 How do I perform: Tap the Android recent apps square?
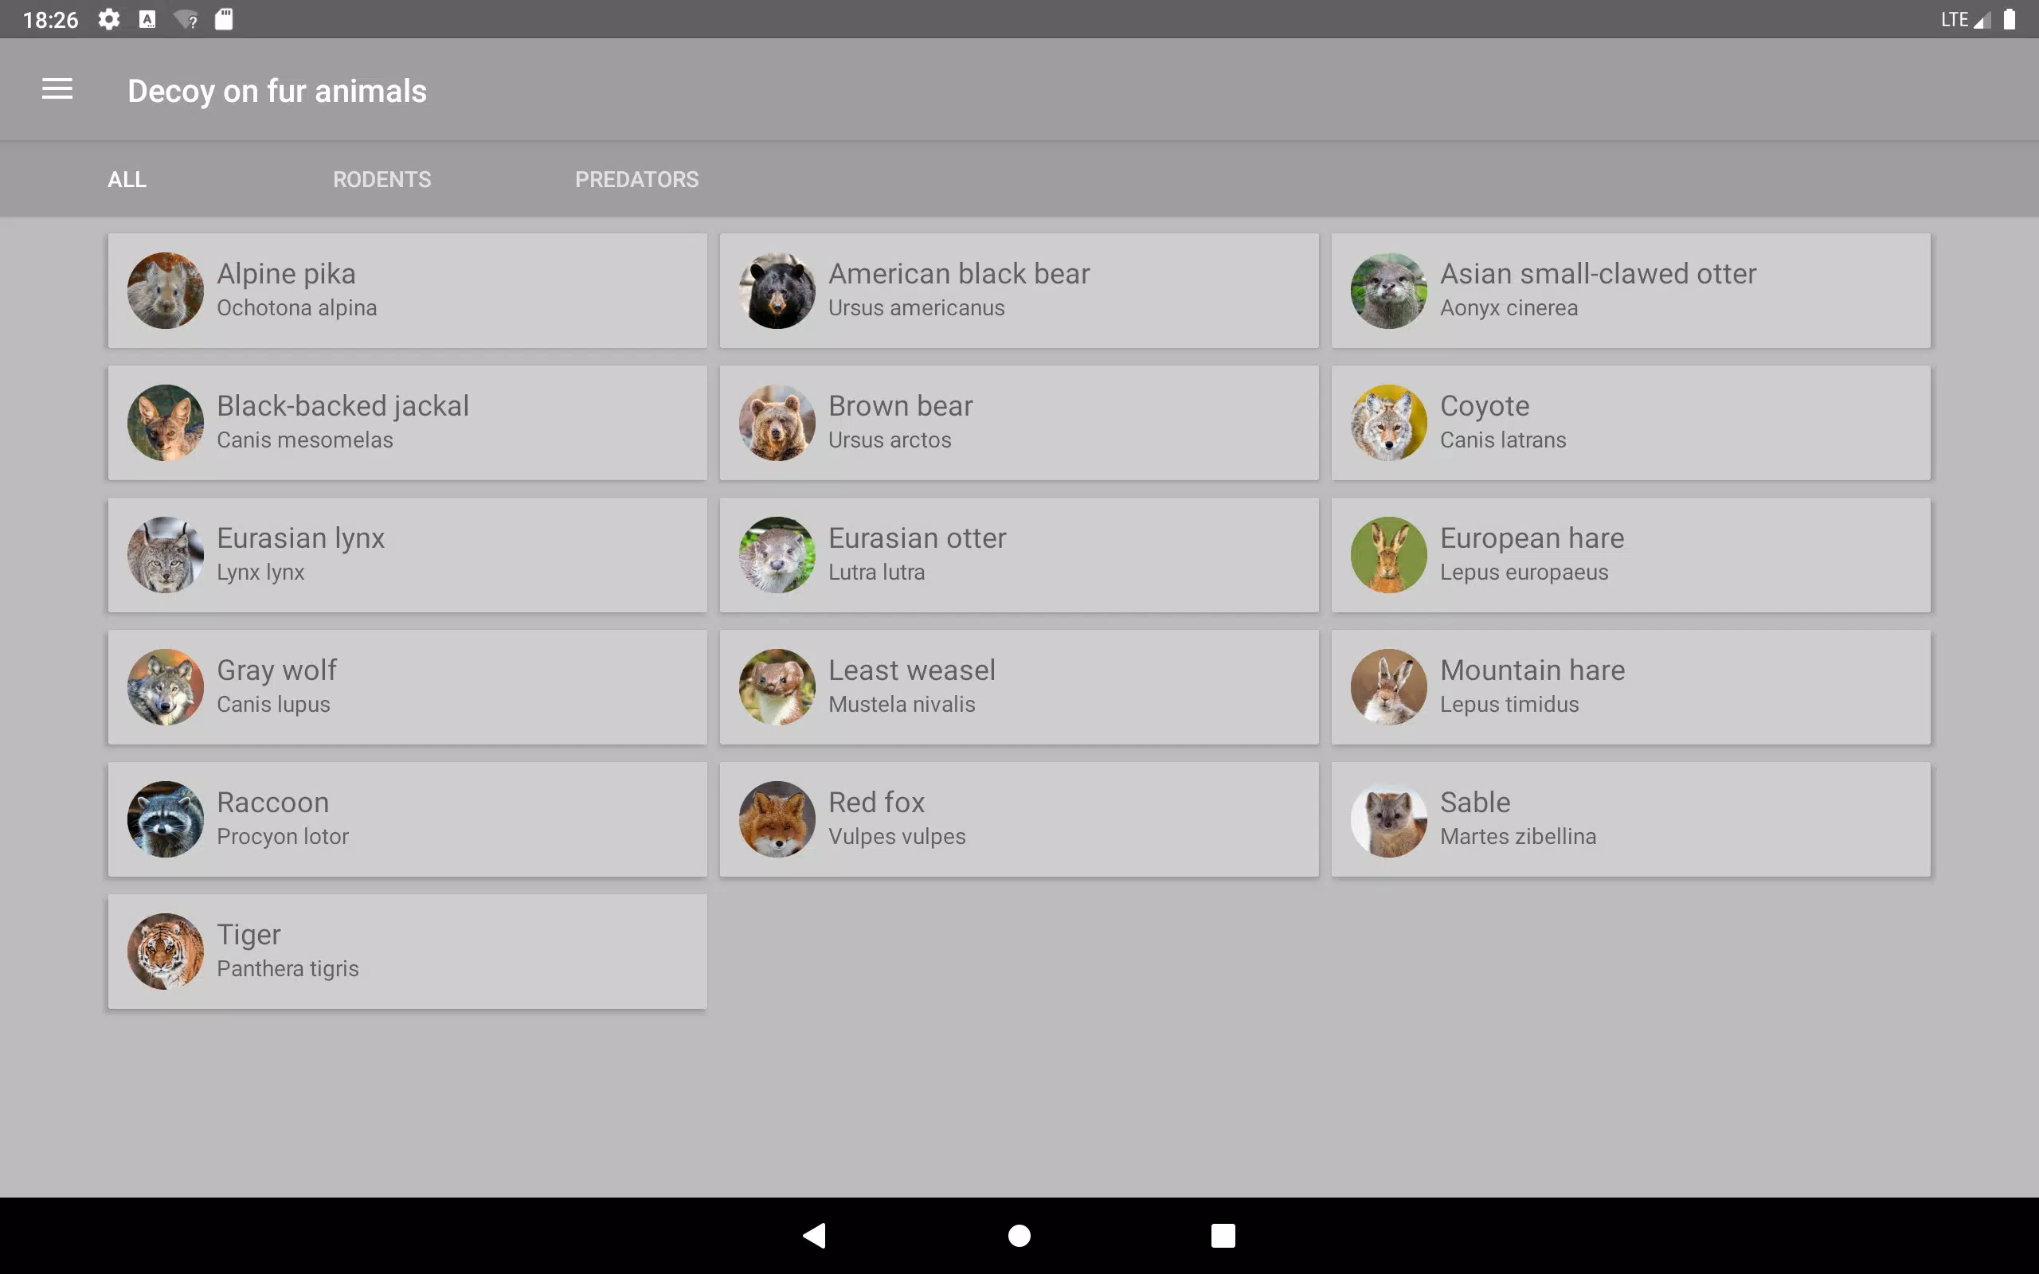pyautogui.click(x=1223, y=1235)
